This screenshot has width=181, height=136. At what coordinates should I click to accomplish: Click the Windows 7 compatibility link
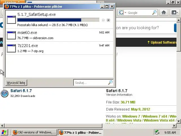(x=131, y=116)
